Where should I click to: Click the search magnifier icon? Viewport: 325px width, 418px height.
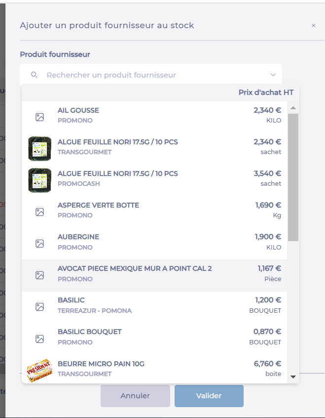(34, 75)
